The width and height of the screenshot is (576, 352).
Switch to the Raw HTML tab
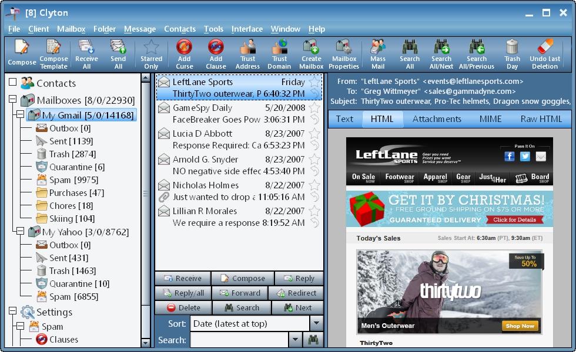point(541,119)
